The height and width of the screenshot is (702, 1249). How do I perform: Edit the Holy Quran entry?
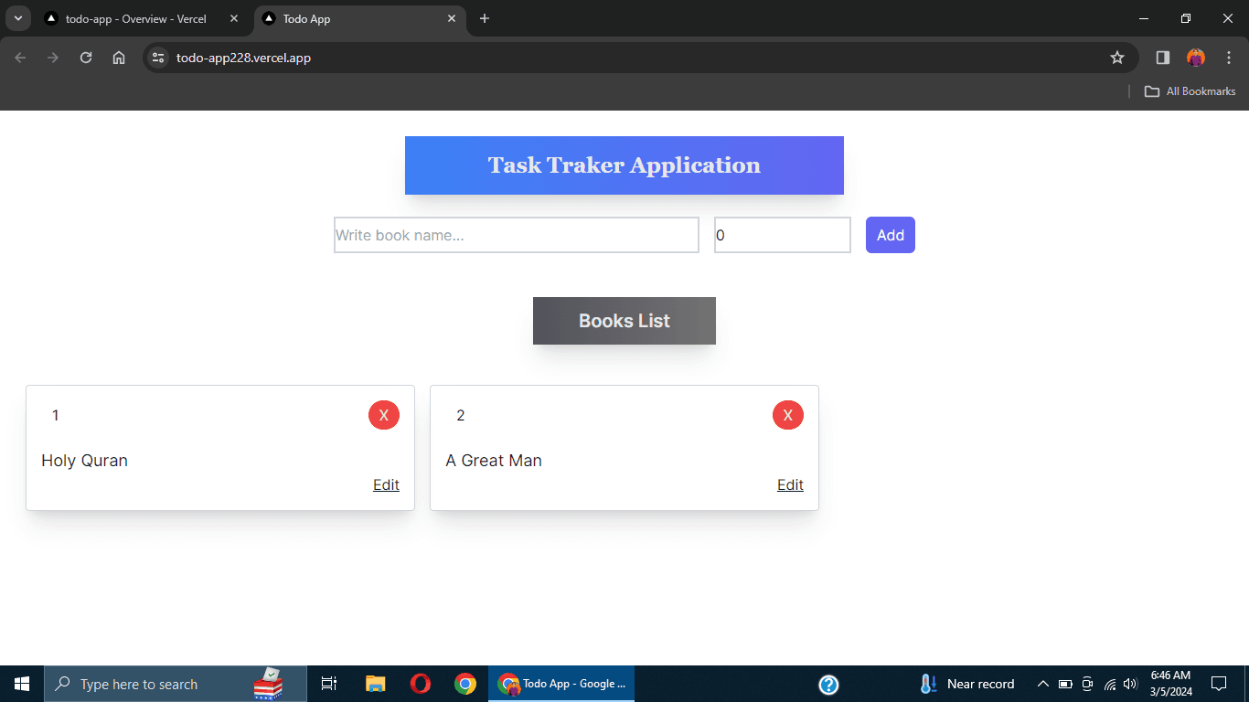(386, 484)
